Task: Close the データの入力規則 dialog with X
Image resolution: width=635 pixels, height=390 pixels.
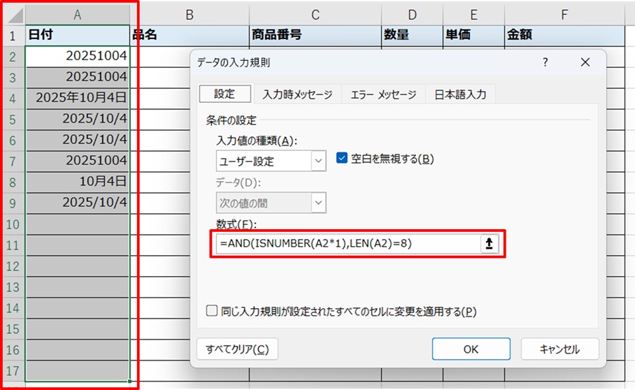Action: pyautogui.click(x=585, y=62)
